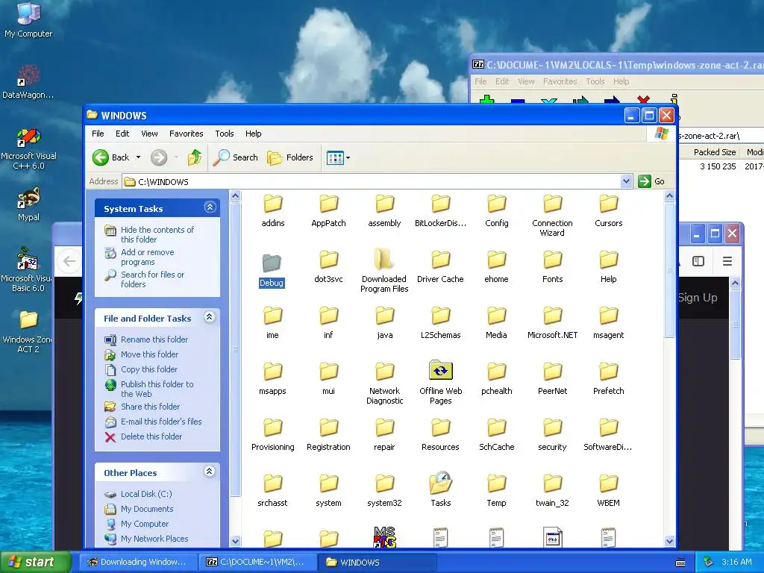Select the Offline Web Pages folder icon
Viewport: 764px width, 573px height.
point(440,370)
